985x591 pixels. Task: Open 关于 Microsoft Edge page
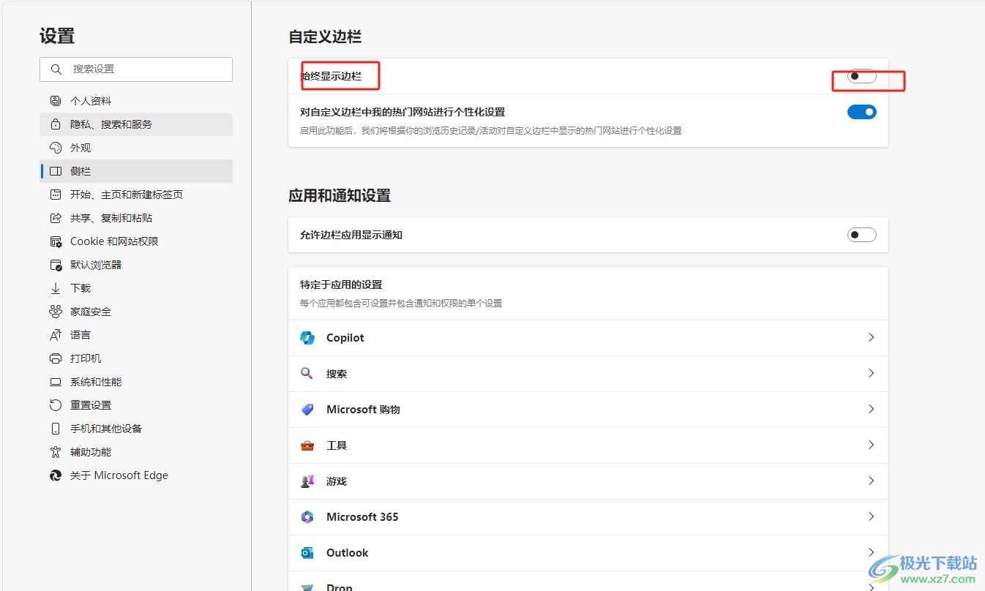coord(136,475)
